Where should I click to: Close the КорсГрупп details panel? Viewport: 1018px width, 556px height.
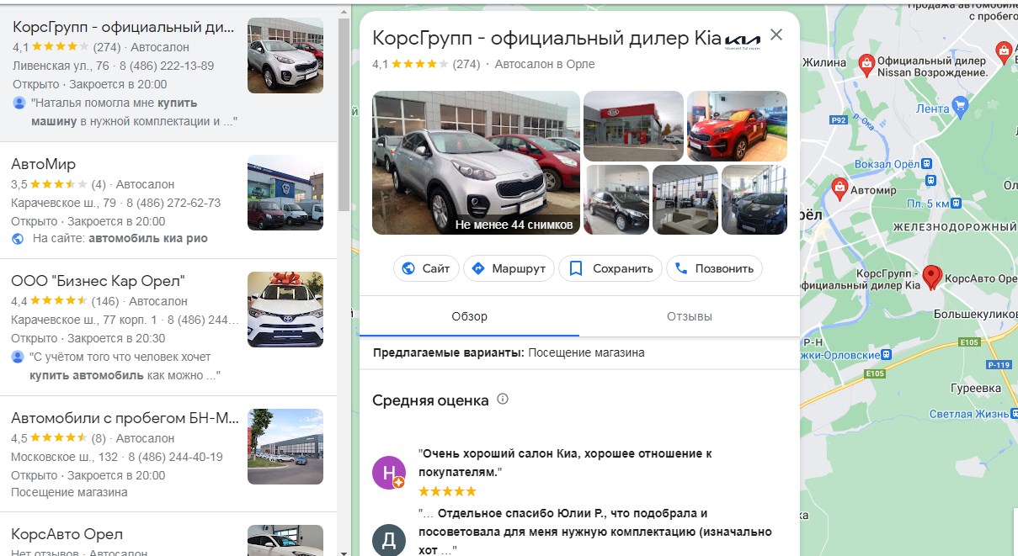click(x=776, y=35)
